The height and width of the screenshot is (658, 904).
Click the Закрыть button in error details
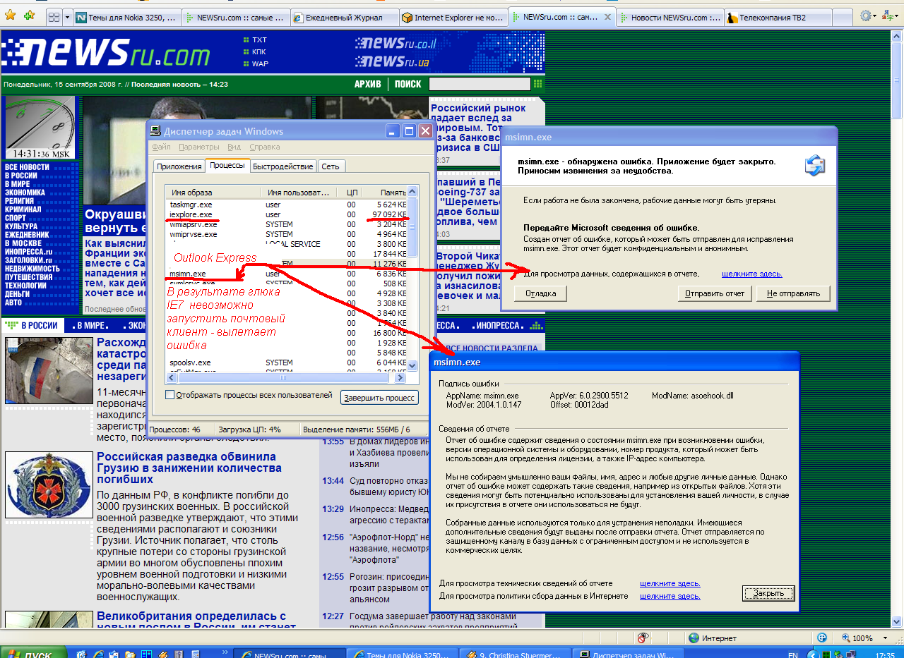click(x=768, y=593)
